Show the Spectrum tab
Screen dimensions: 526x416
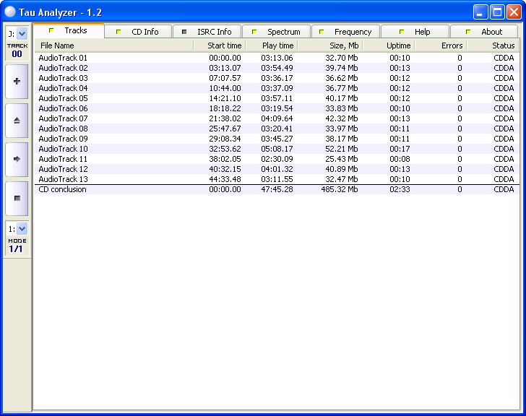[277, 32]
